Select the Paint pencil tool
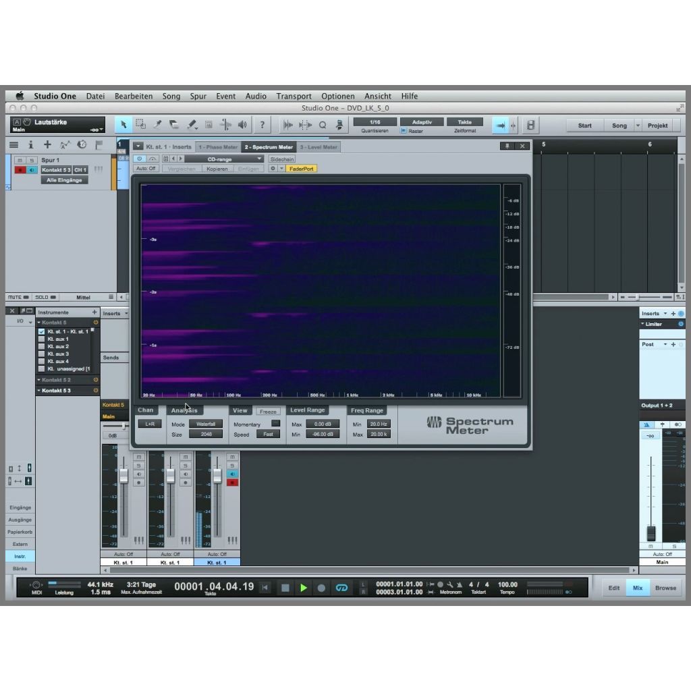The image size is (691, 691). tap(192, 125)
